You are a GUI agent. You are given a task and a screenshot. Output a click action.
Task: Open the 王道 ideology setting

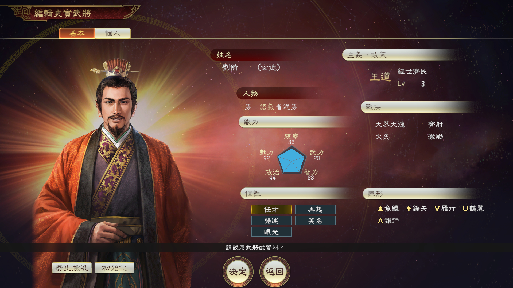(380, 77)
